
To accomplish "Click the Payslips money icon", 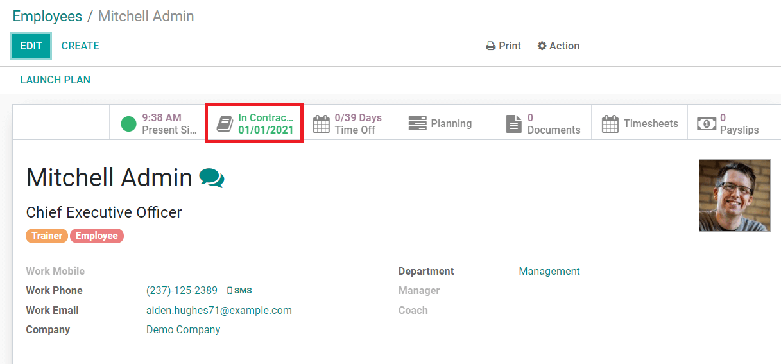I will pos(706,124).
